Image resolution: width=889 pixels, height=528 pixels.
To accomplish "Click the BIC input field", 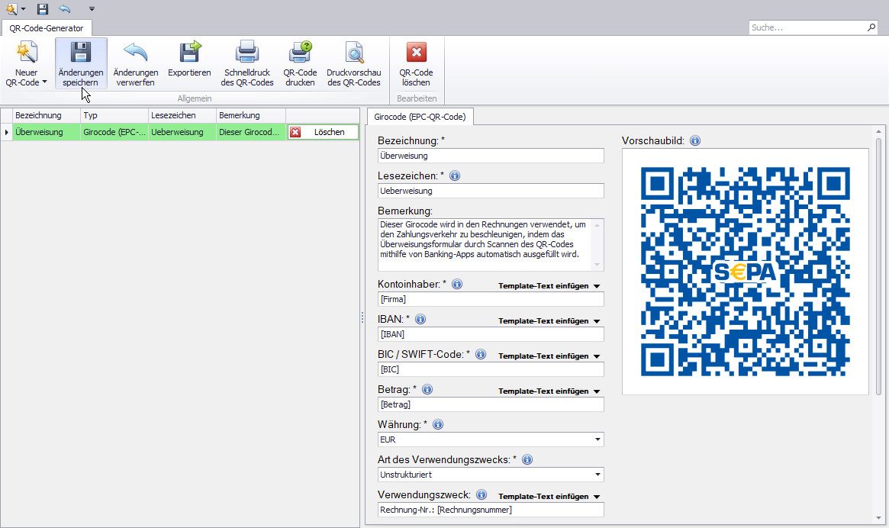I will tap(491, 370).
